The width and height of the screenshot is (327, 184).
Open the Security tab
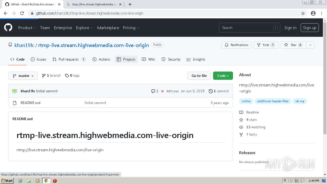click(x=171, y=59)
